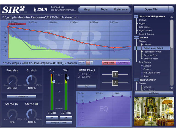This screenshot has width=176, height=132.
Task: Click the waveform horizontal scrollbar
Action: coord(36,59)
